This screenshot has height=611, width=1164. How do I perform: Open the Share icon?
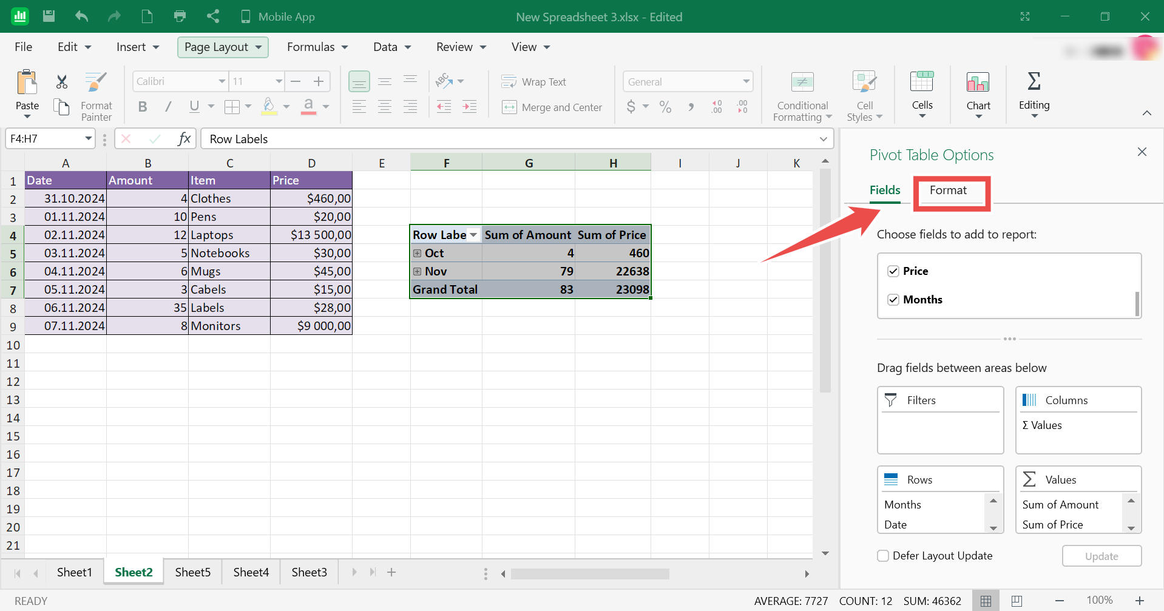212,16
